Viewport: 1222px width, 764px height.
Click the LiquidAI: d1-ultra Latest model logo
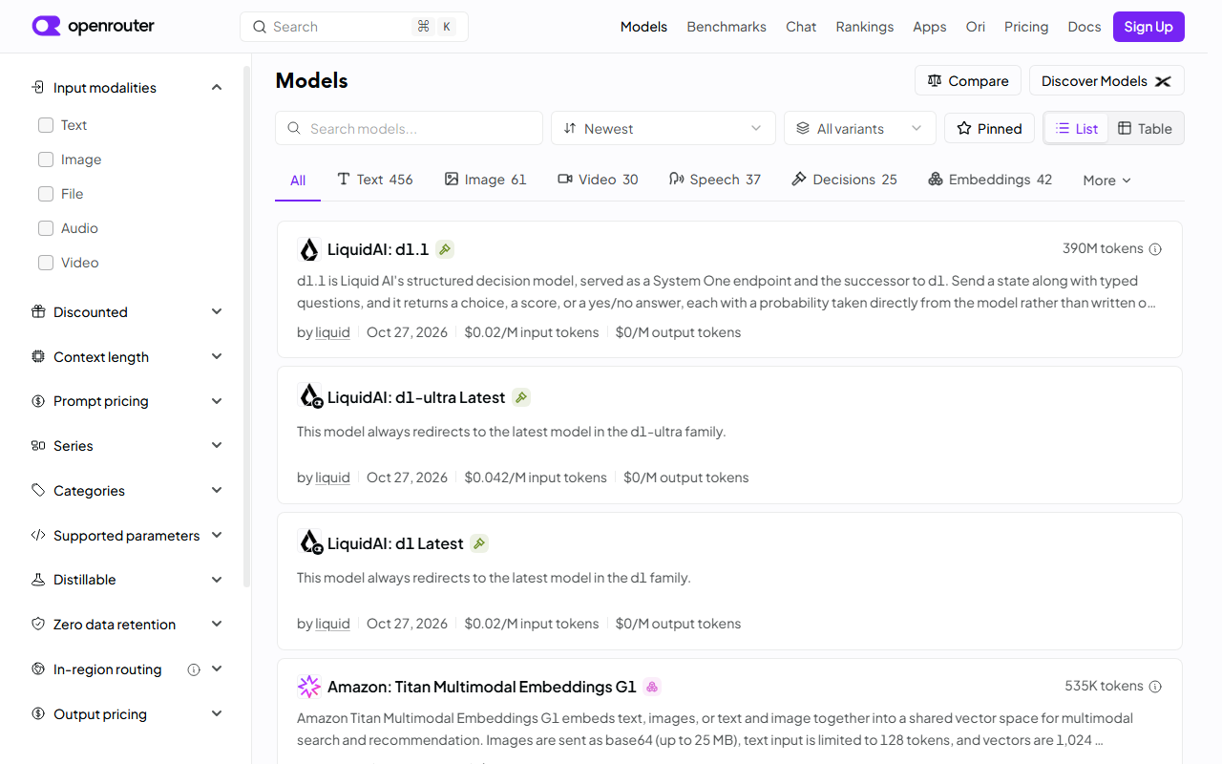pyautogui.click(x=309, y=396)
